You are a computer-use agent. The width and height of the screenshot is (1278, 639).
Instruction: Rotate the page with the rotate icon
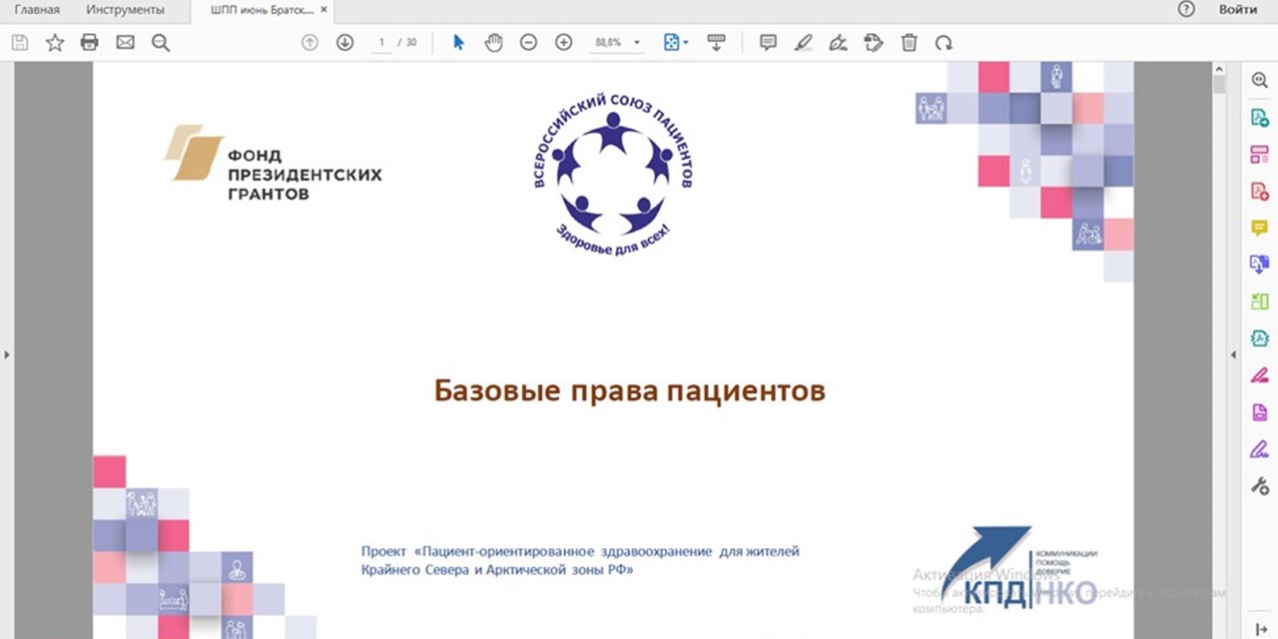click(x=944, y=42)
